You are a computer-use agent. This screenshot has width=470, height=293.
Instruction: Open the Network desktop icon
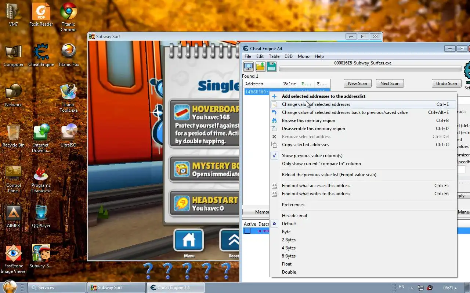(x=14, y=96)
